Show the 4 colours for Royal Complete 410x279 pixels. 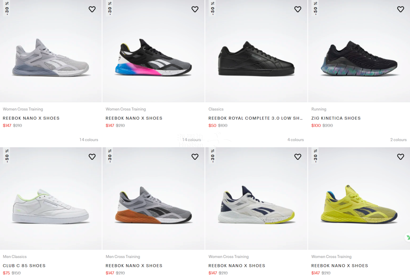pos(295,140)
